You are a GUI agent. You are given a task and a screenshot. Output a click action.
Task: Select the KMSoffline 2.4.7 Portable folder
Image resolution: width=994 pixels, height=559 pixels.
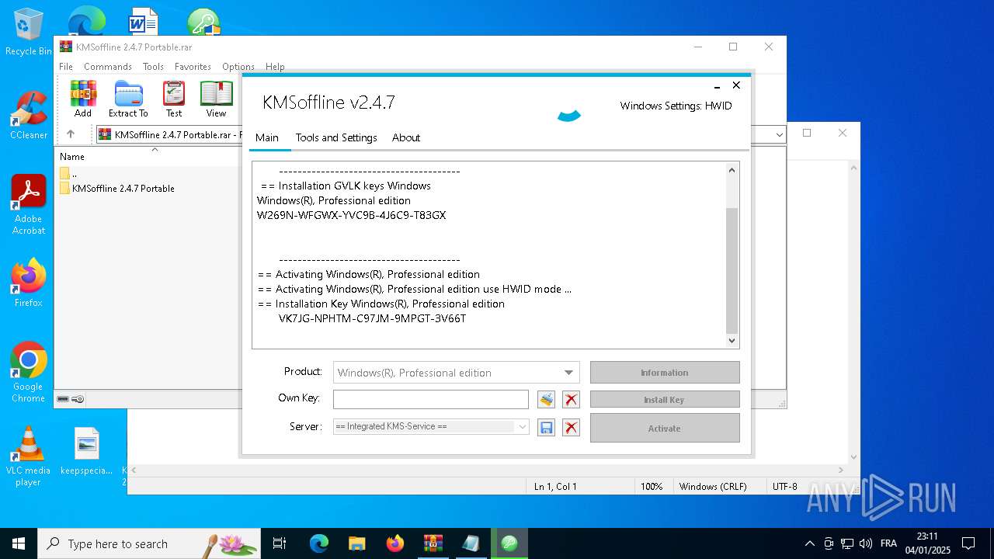(123, 189)
